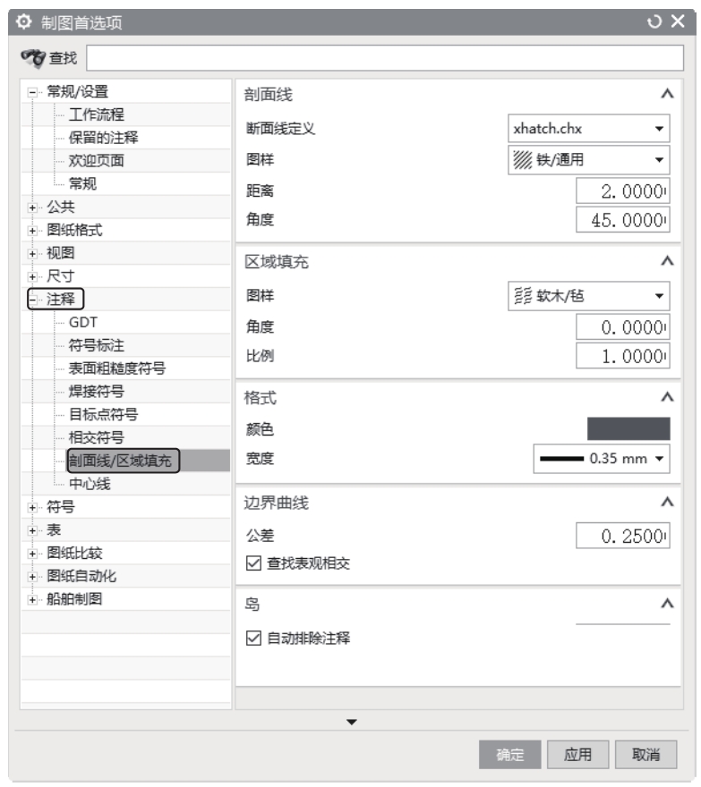Viewport: 701px width, 787px height.
Task: Open the 铁/通用 pattern dropdown
Action: click(588, 160)
